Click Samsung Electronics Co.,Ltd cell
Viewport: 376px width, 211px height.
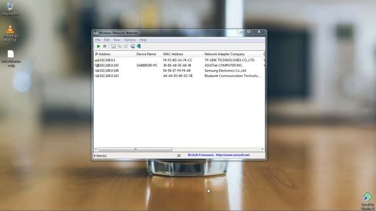click(x=225, y=70)
